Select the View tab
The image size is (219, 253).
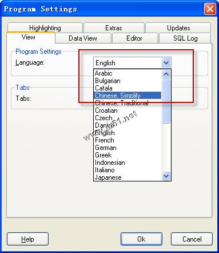pyautogui.click(x=31, y=37)
